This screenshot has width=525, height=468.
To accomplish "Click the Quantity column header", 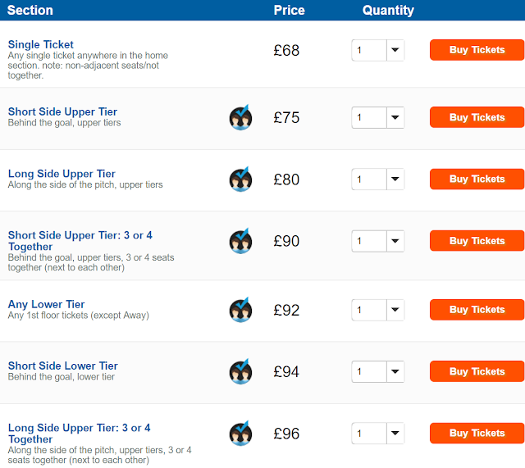I will tap(388, 11).
